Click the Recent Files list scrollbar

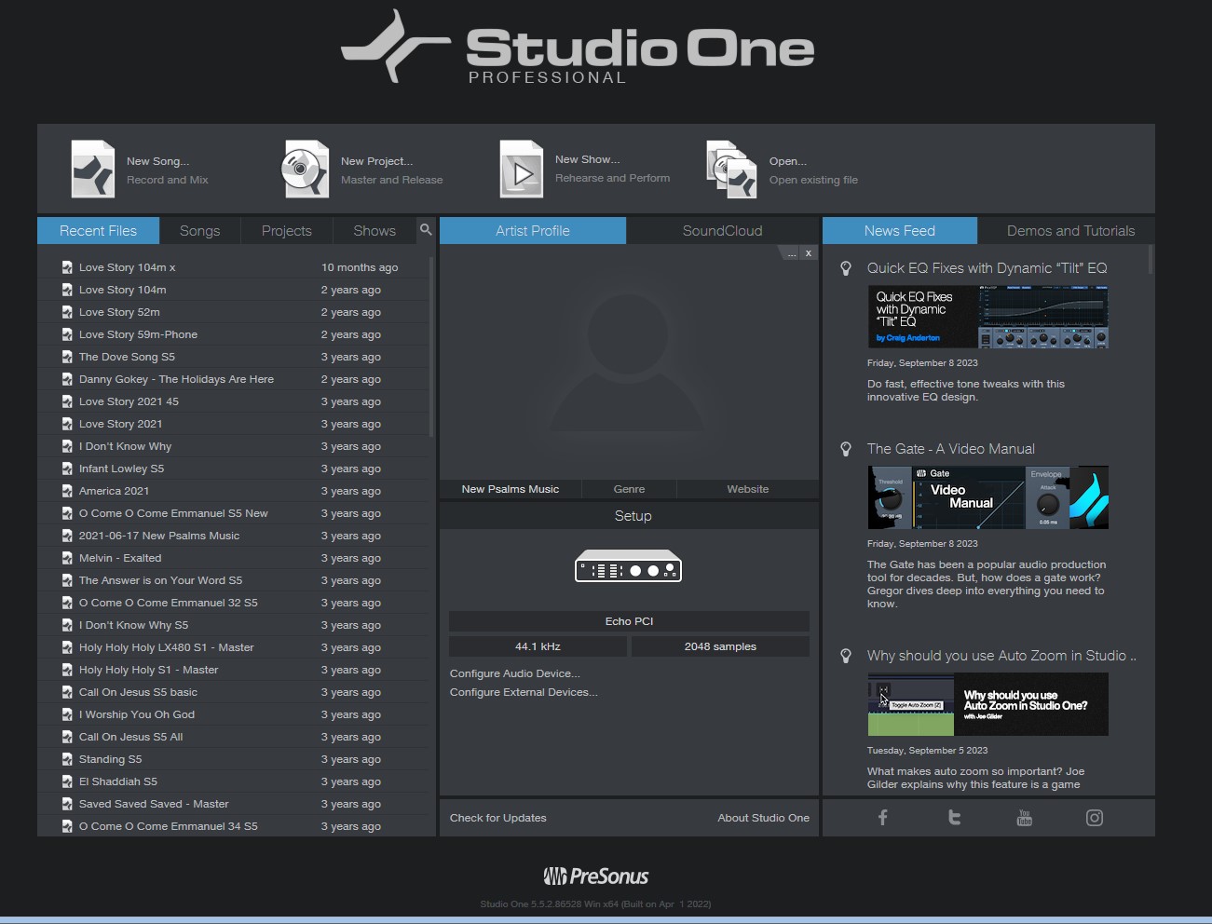[x=430, y=346]
